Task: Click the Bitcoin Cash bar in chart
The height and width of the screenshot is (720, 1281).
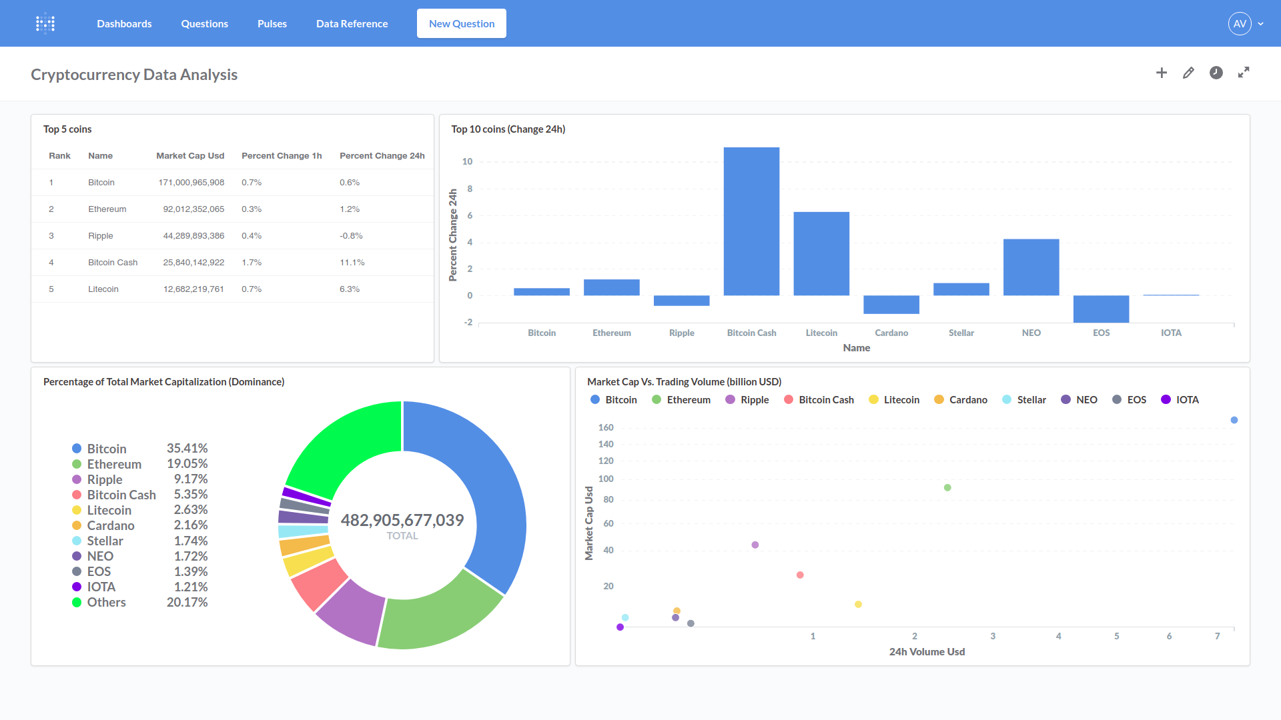Action: 751,221
